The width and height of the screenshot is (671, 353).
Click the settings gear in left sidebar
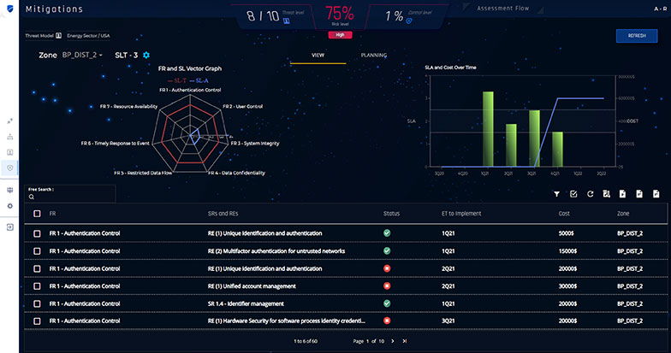(10, 206)
